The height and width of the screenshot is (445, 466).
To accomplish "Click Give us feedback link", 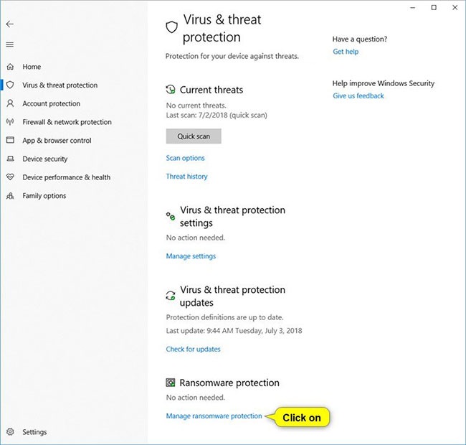I will coord(358,96).
